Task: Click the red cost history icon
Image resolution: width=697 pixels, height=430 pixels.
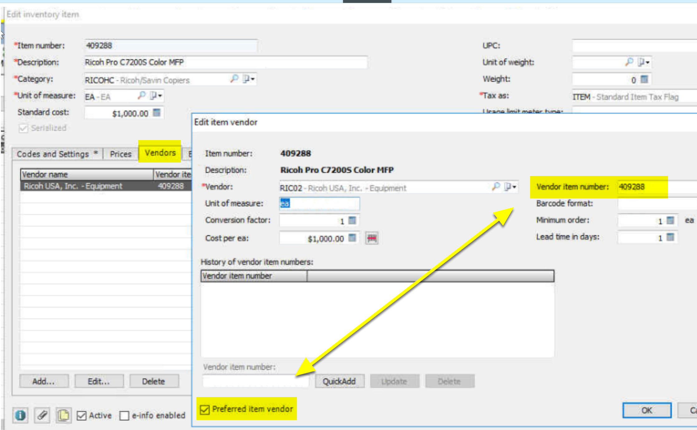Action: pyautogui.click(x=372, y=238)
